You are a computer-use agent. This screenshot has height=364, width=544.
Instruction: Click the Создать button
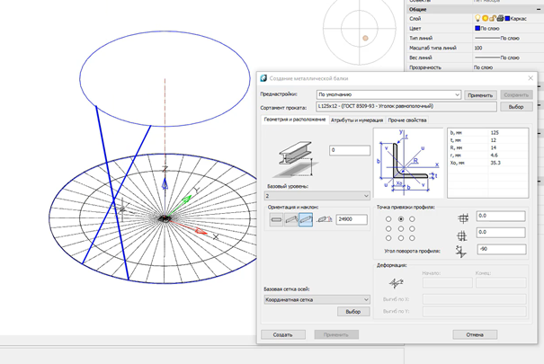tap(283, 334)
